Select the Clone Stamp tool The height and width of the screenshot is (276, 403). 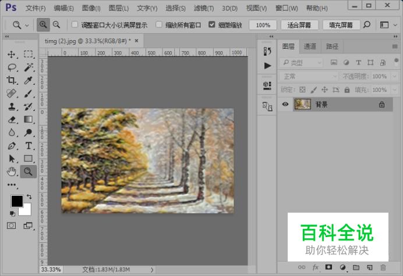[11, 106]
